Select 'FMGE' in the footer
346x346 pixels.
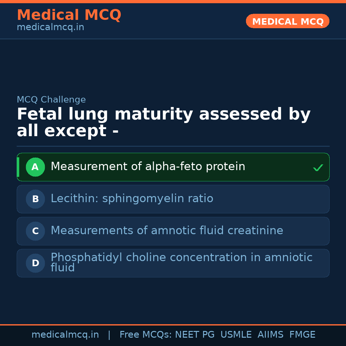302,335
